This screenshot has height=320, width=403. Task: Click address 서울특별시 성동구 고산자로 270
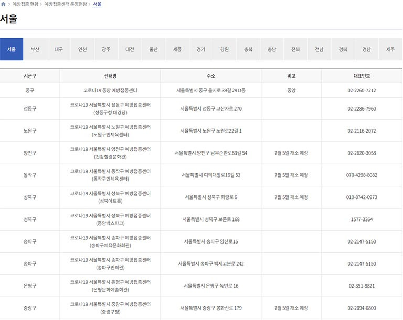tap(211, 108)
